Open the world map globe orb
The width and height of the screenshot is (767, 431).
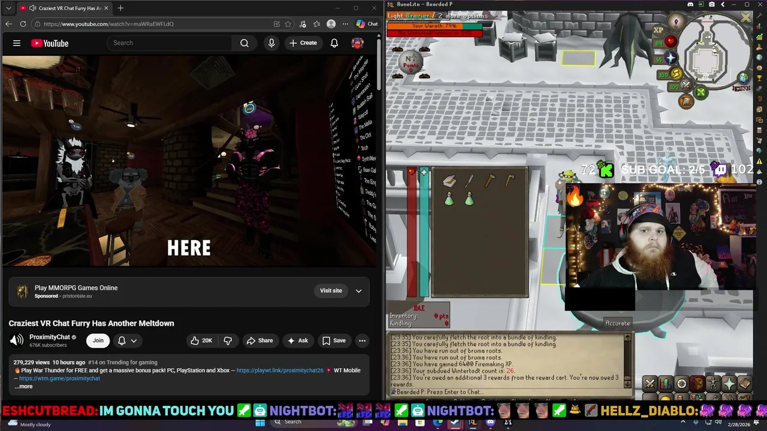(x=744, y=77)
